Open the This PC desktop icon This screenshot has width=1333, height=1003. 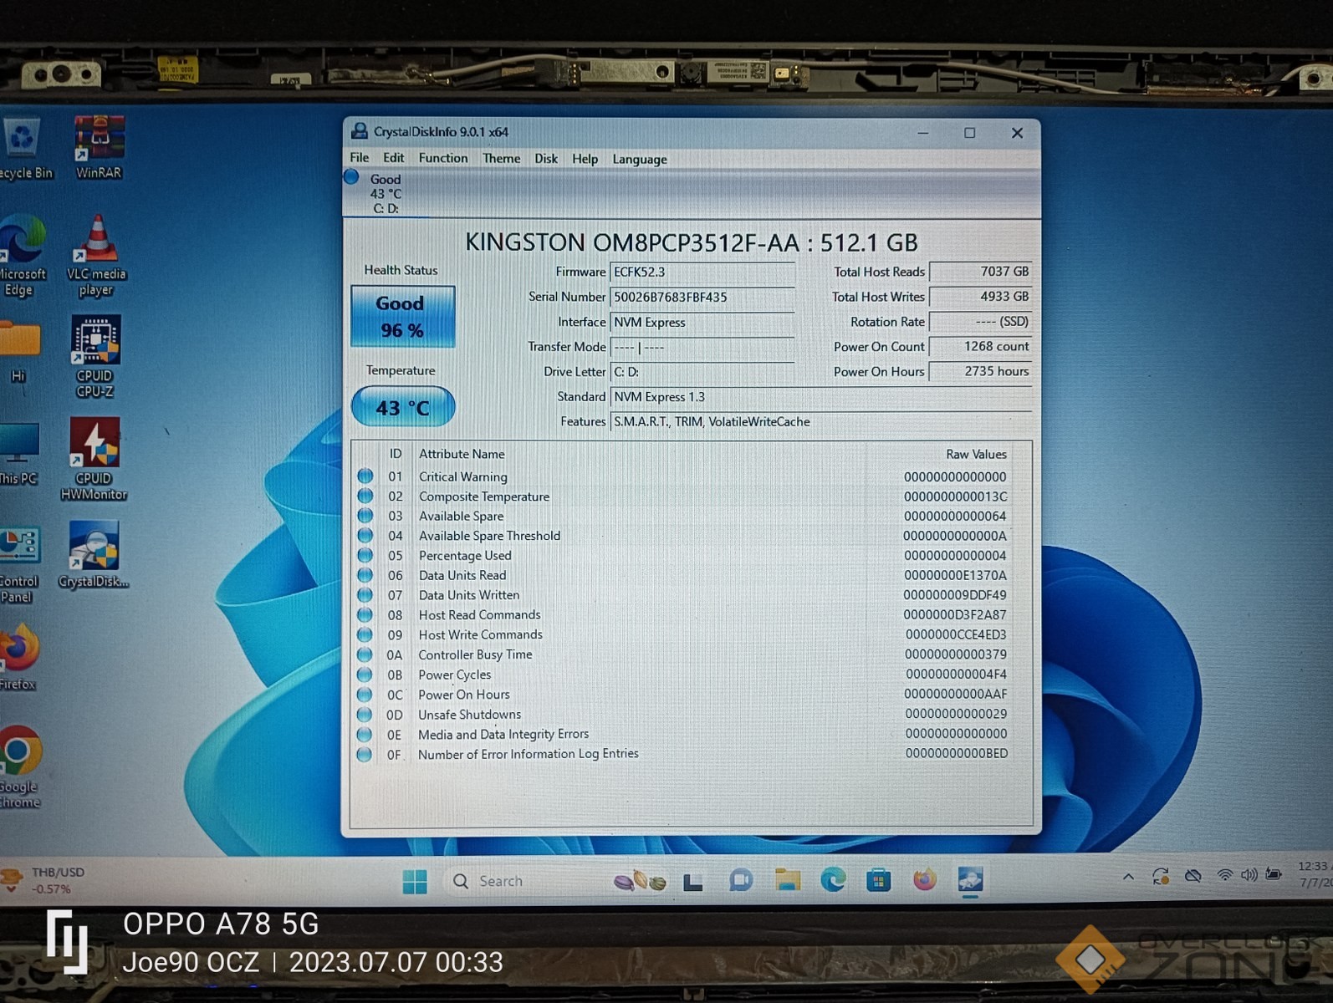(18, 454)
